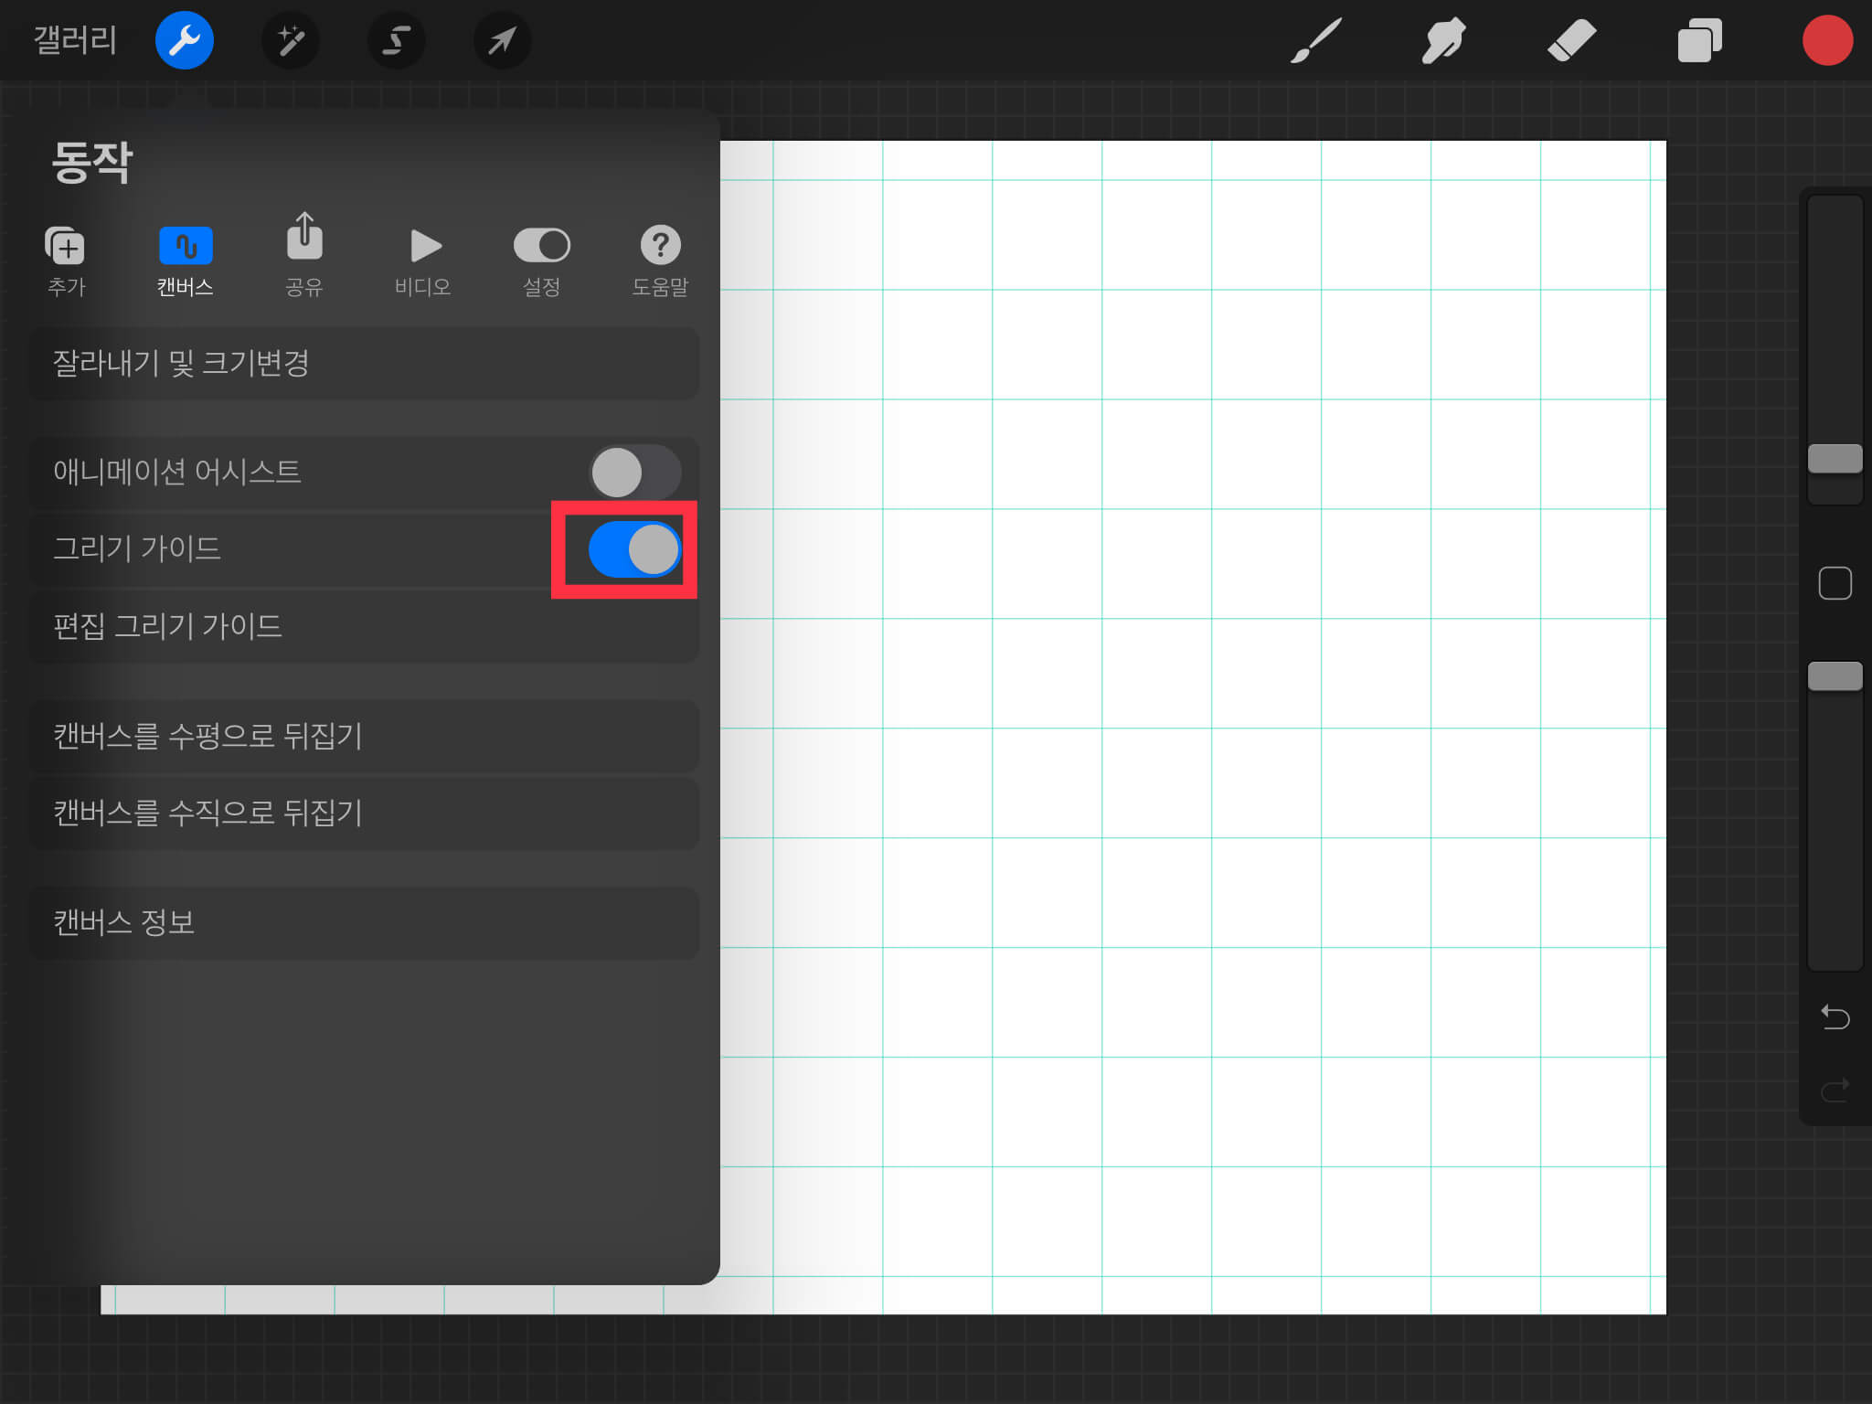Image resolution: width=1872 pixels, height=1404 pixels.
Task: Select the Selection S tool
Action: pos(396,40)
